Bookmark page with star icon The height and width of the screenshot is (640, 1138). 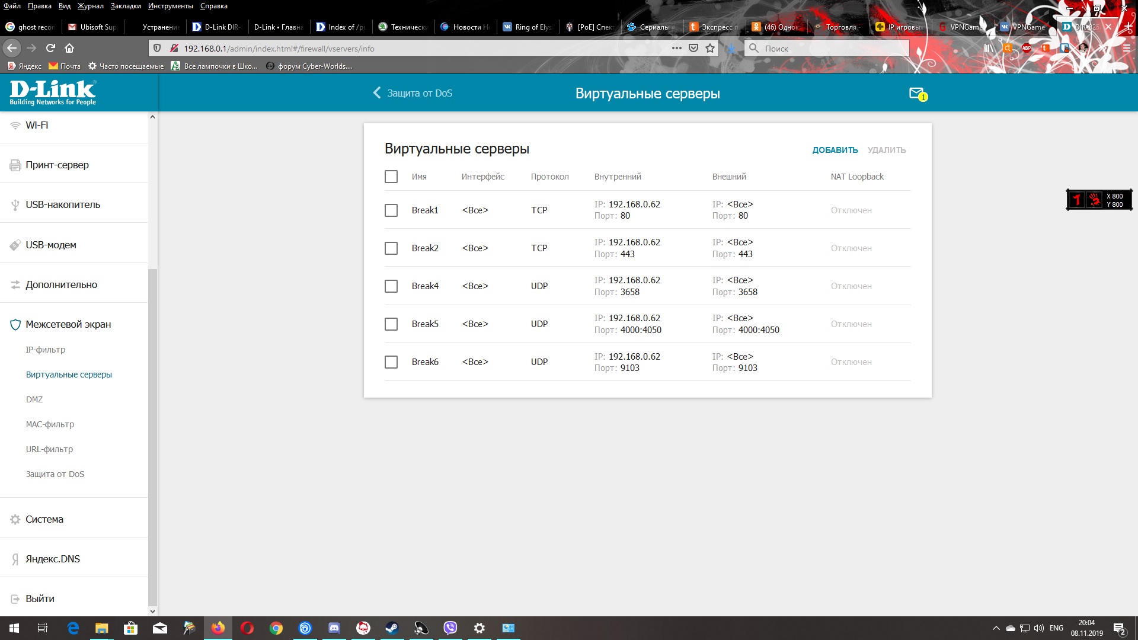point(710,48)
